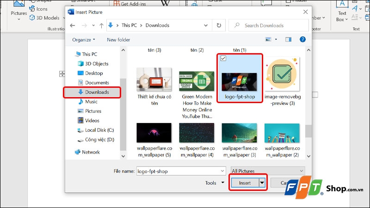Toggle the preview pane icon
This screenshot has width=370, height=208.
[x=289, y=40]
